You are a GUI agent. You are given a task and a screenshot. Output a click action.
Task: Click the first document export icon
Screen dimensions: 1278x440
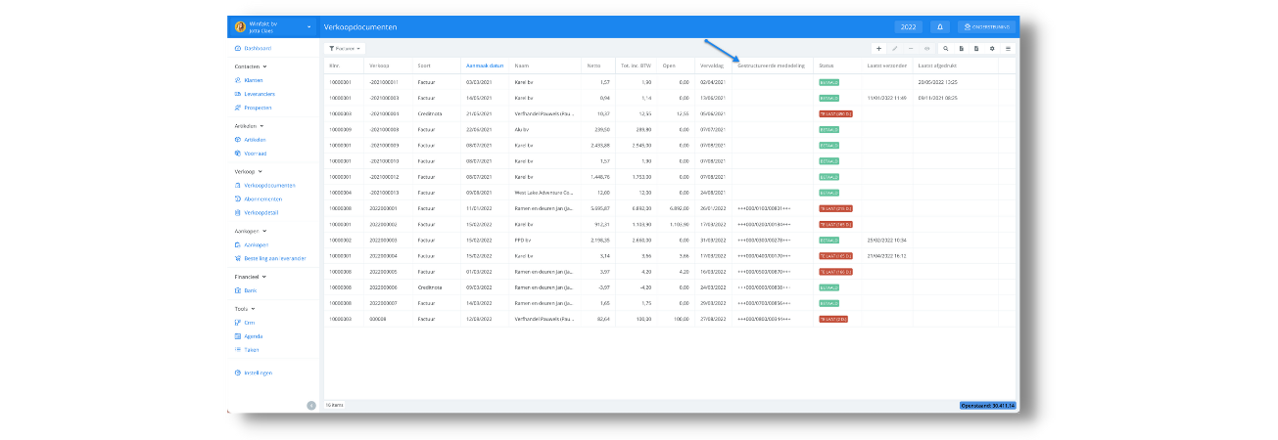[x=962, y=48]
